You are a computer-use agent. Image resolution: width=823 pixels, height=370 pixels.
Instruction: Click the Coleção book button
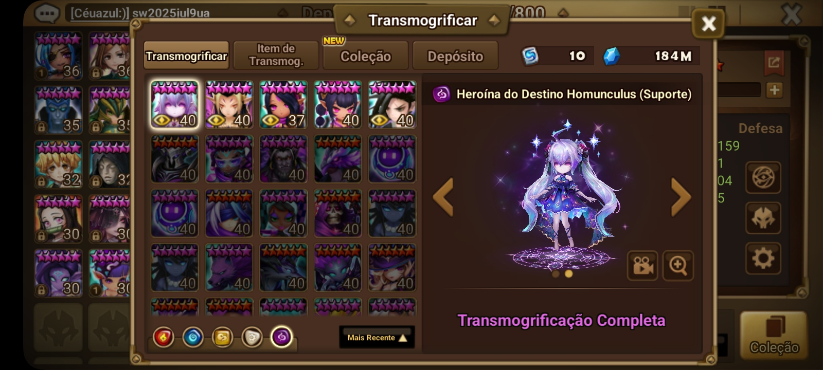pos(774,335)
